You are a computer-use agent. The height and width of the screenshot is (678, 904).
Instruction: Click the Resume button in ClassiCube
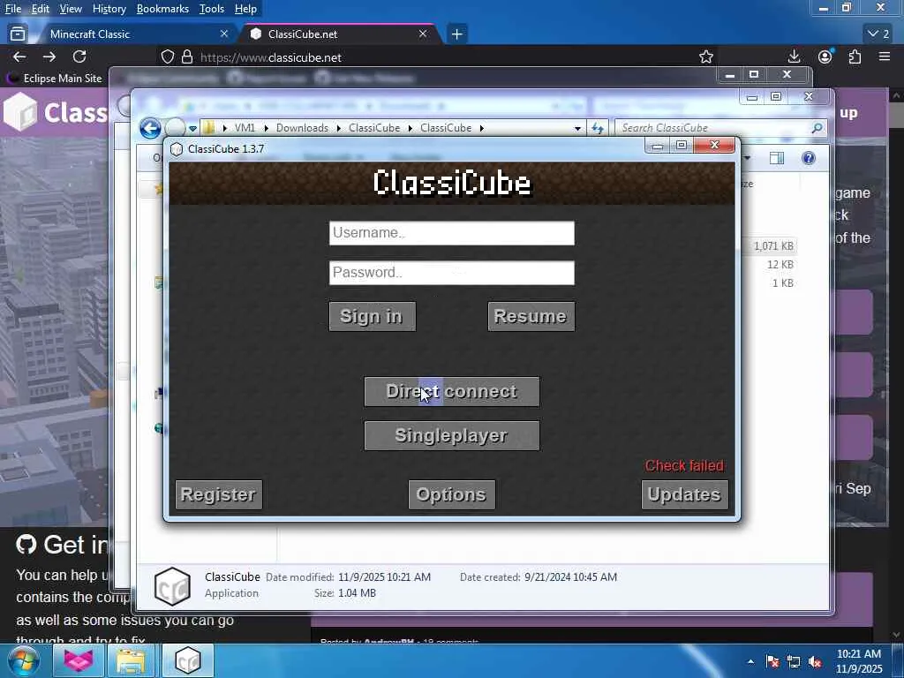tap(531, 317)
